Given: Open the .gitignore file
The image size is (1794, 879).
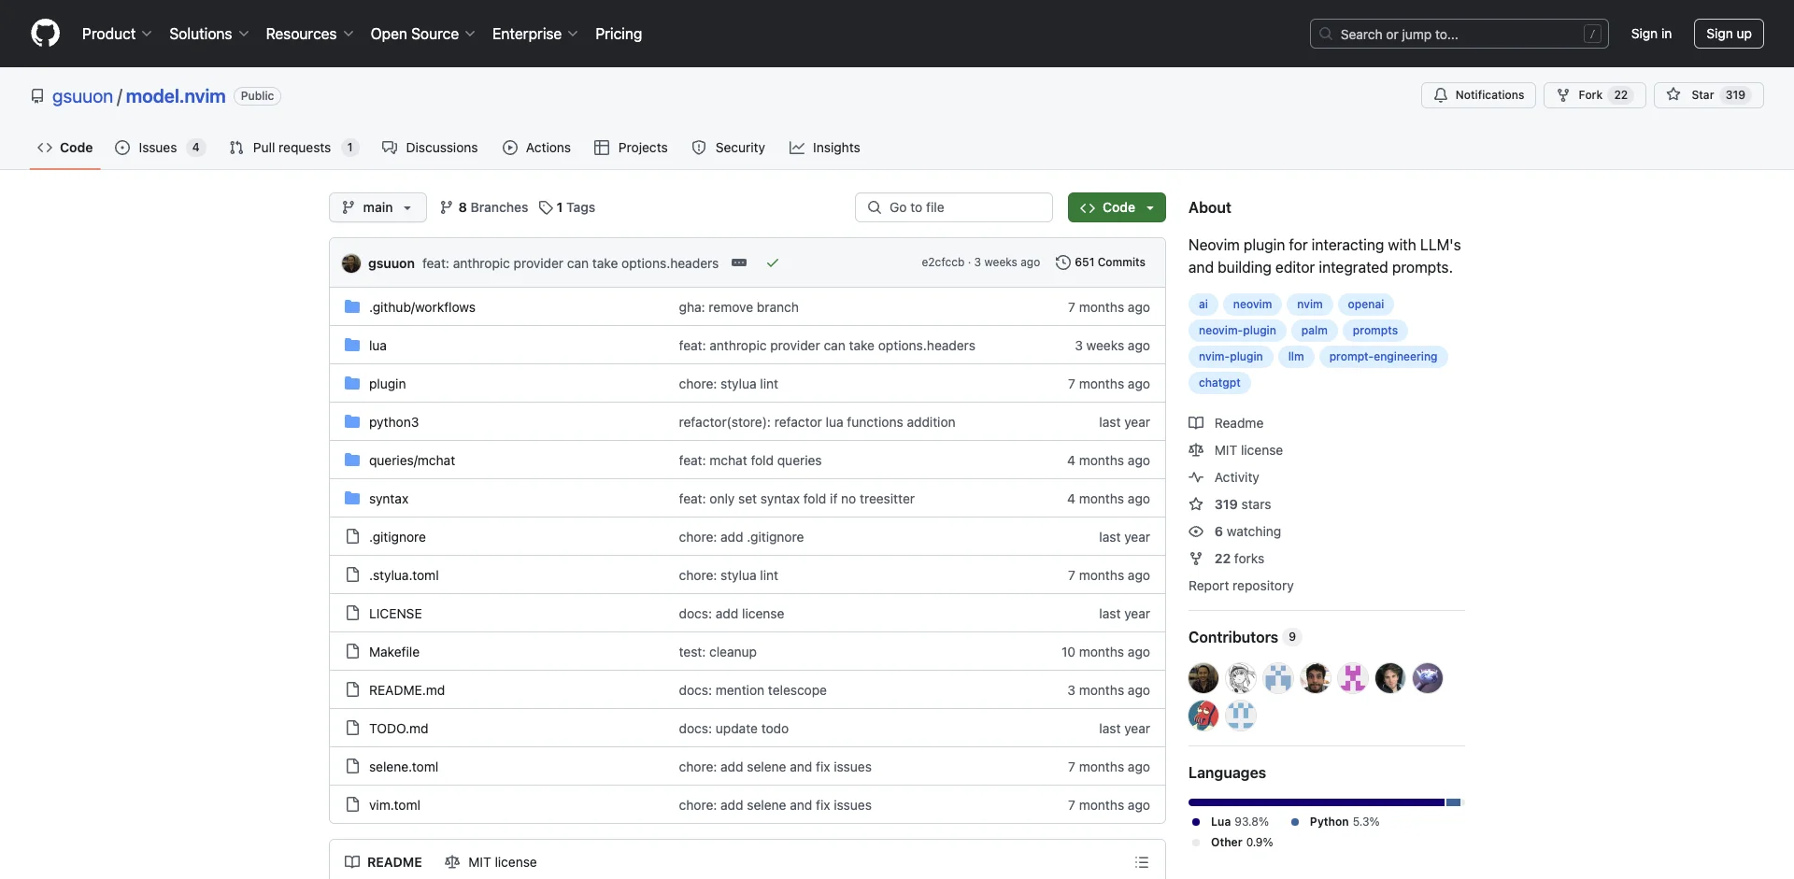Looking at the screenshot, I should [x=397, y=537].
